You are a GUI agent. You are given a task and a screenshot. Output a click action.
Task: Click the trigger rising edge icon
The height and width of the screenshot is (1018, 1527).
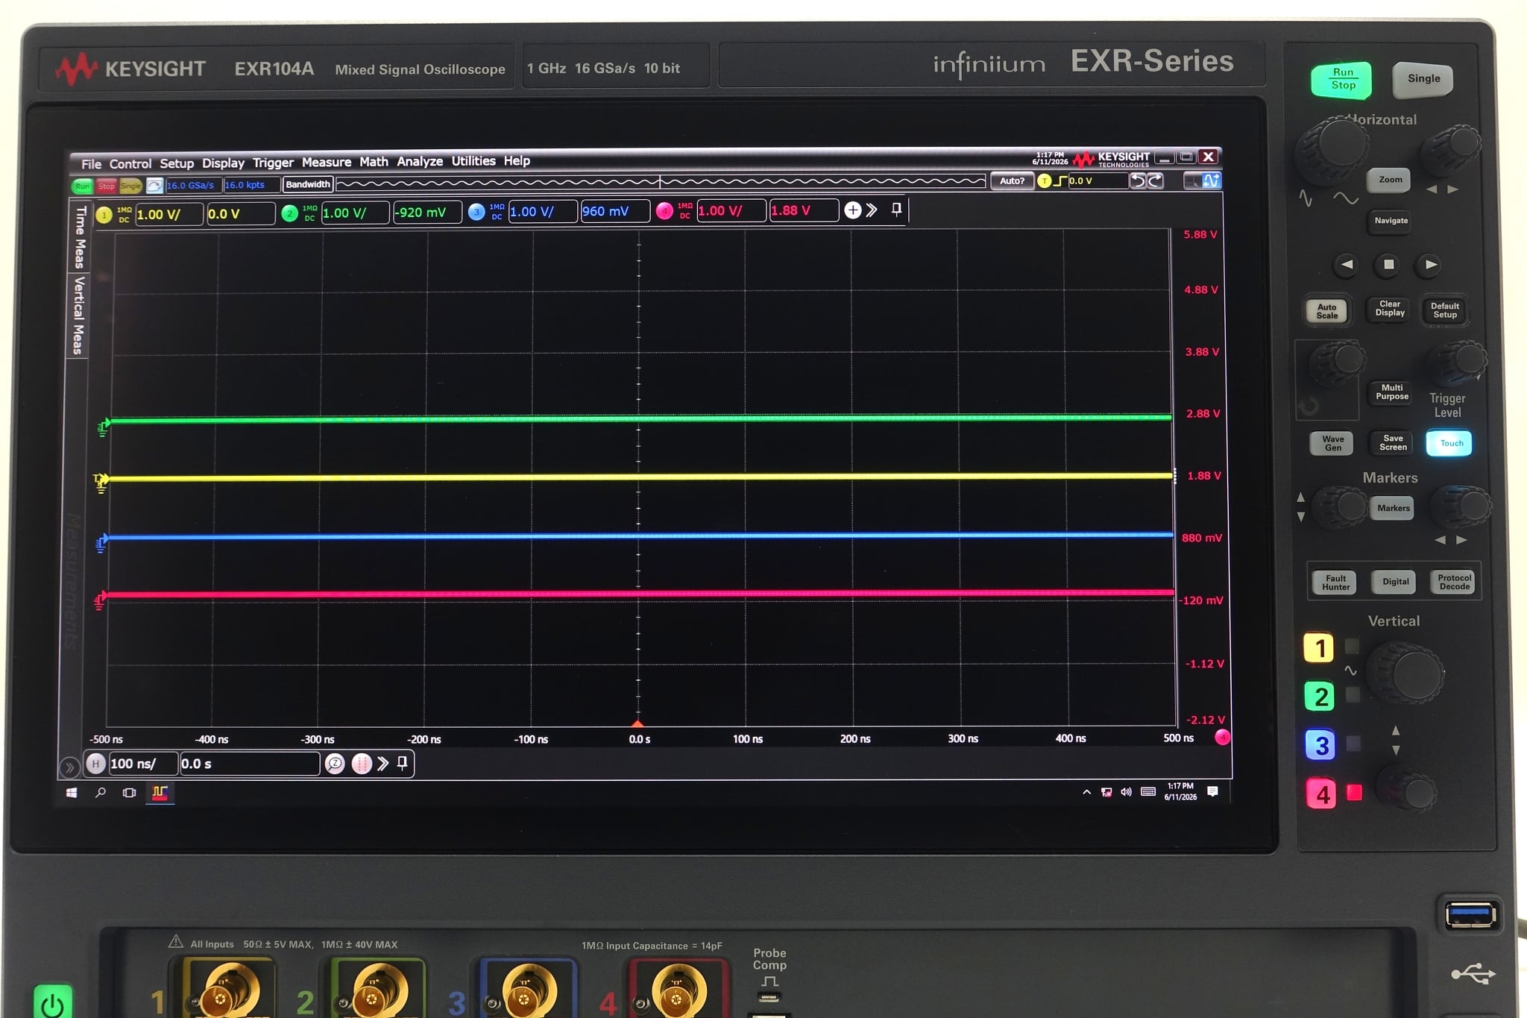click(1060, 180)
